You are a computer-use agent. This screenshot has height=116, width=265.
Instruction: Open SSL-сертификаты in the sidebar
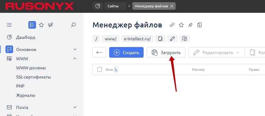pos(34,77)
